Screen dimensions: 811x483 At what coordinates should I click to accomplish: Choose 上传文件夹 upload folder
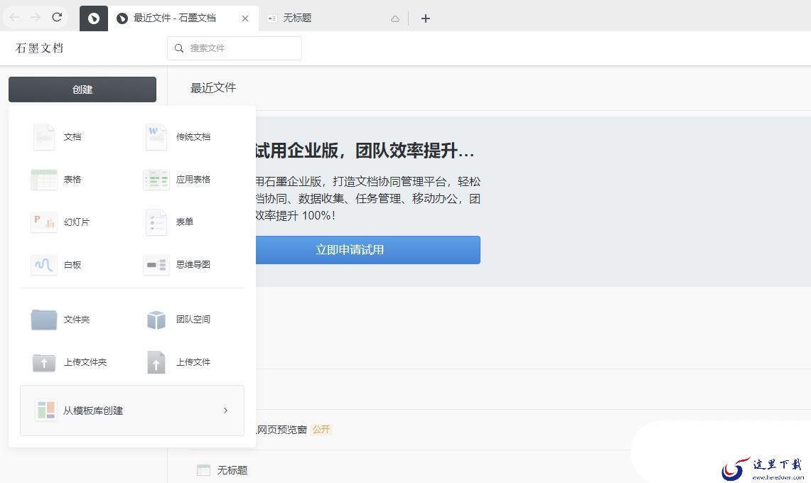click(x=70, y=362)
